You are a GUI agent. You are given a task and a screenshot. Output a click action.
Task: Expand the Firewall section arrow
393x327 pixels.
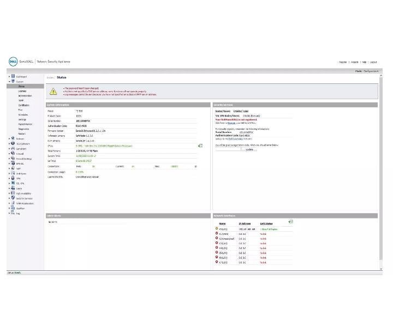coord(9,153)
